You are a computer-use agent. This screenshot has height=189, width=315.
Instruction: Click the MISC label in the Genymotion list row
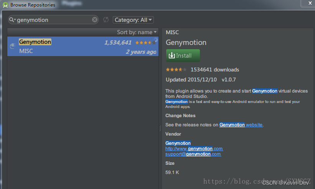(x=26, y=51)
